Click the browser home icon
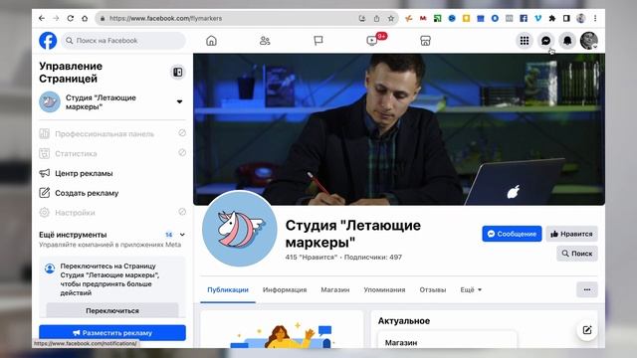 coord(85,18)
